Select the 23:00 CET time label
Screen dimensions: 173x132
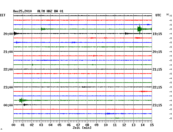point(8,87)
